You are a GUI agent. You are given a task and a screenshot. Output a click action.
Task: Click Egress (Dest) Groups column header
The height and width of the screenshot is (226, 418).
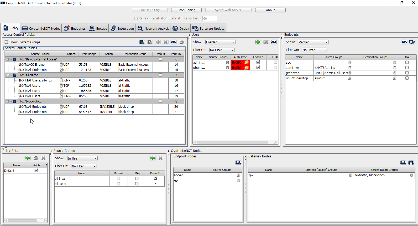(384, 170)
